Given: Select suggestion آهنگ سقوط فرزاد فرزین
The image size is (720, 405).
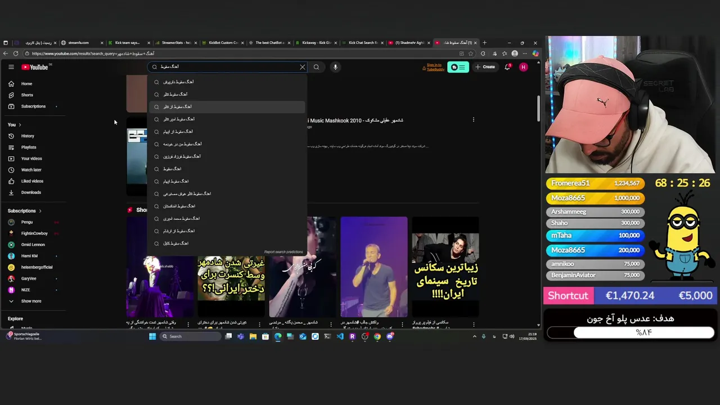Looking at the screenshot, I should (x=227, y=156).
